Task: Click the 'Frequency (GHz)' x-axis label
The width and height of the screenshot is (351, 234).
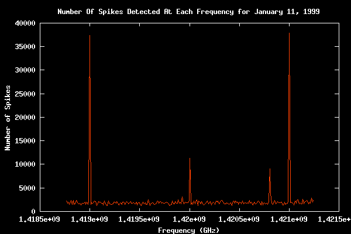Action: pos(188,230)
